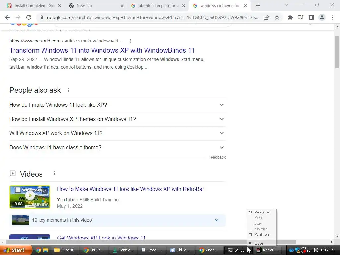Reload the Google search page
The image size is (340, 255).
tap(29, 17)
